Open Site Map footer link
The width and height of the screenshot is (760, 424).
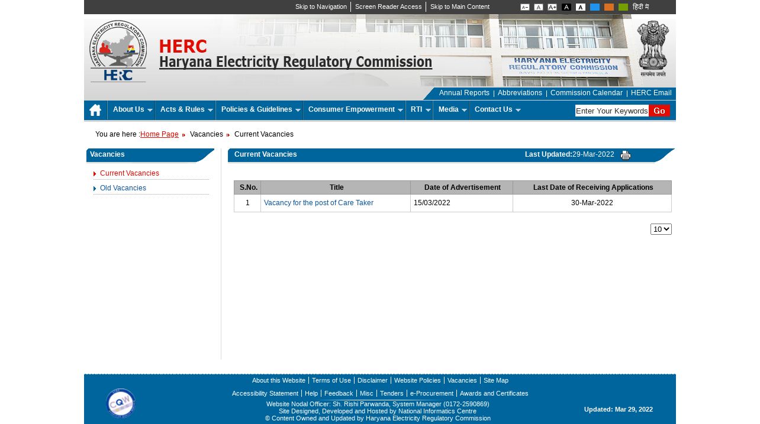click(496, 380)
